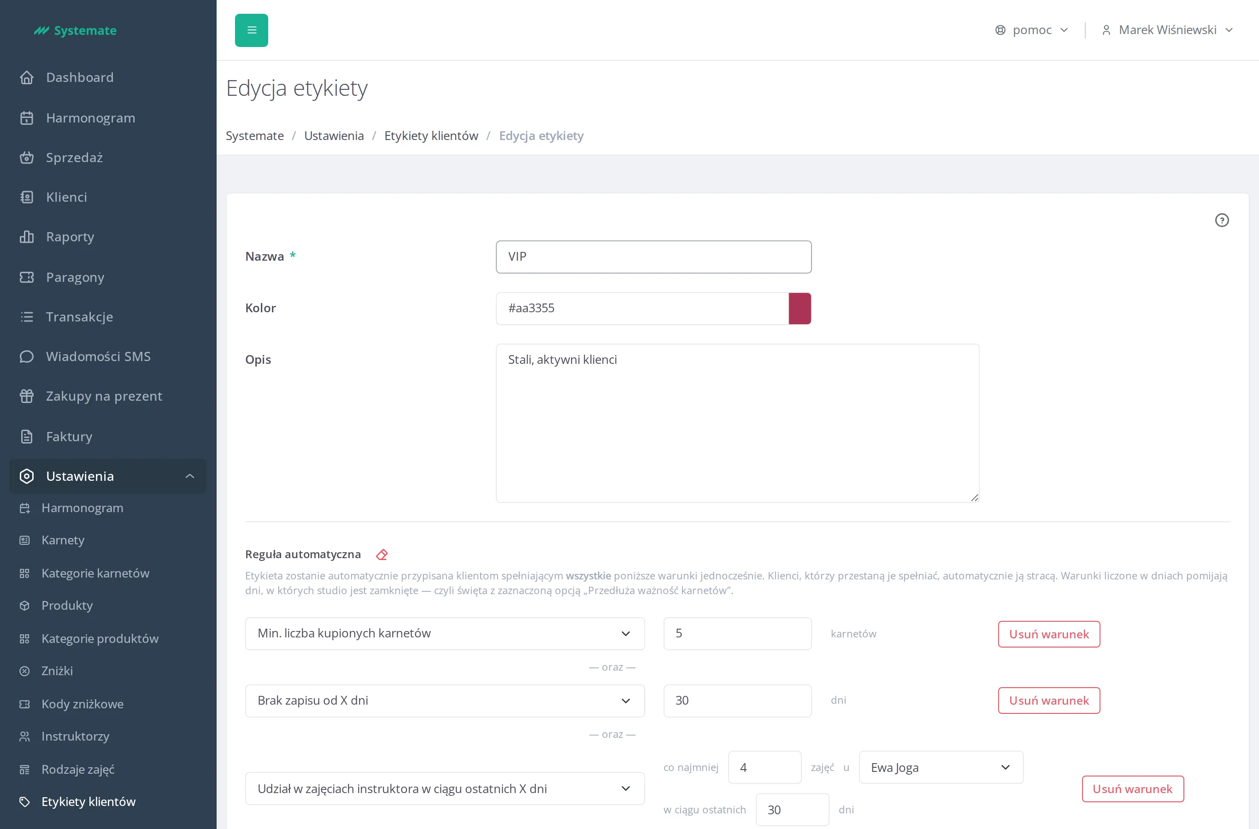Image resolution: width=1259 pixels, height=829 pixels.
Task: Click the Systemate logo link
Action: click(75, 30)
